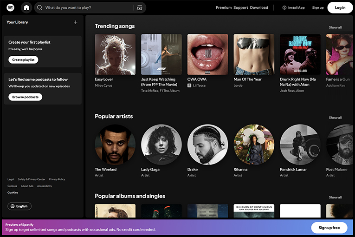Click the globe icon on the English button

coord(13,206)
